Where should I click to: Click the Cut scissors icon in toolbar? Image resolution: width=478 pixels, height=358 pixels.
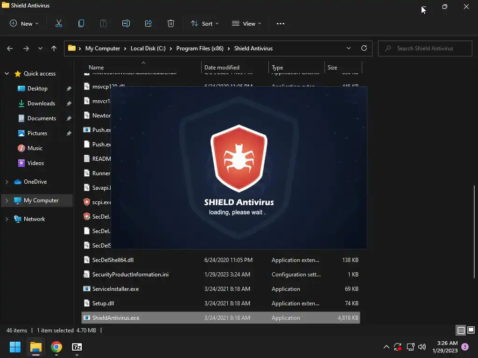click(58, 23)
